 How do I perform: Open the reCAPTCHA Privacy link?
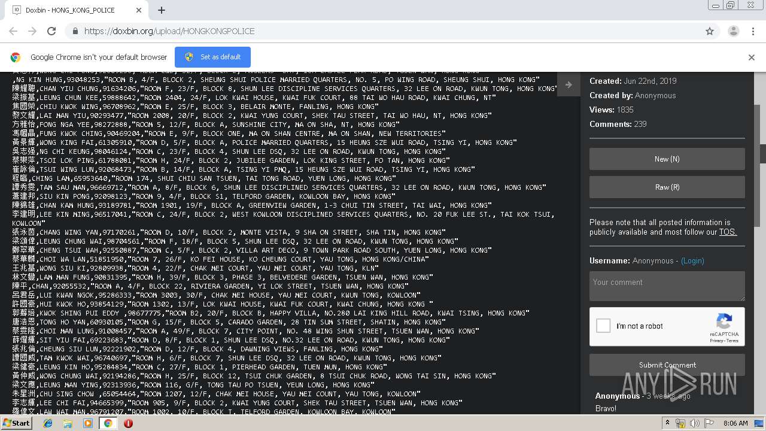716,341
